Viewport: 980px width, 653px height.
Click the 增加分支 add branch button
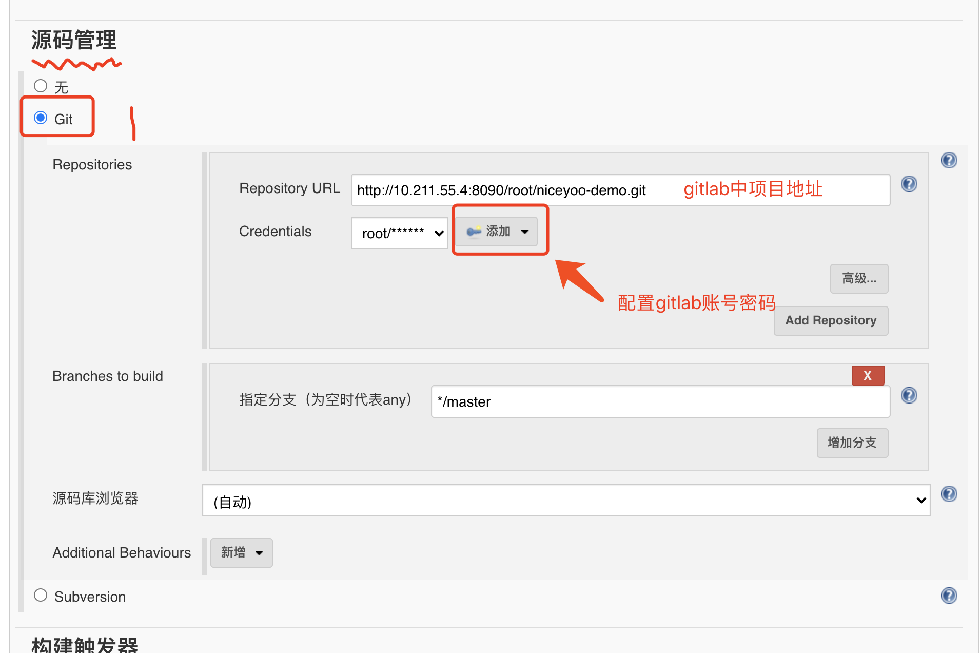click(x=852, y=443)
